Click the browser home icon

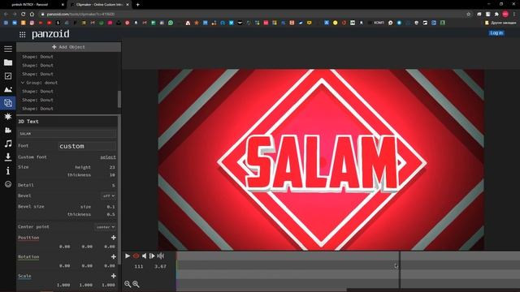point(32,15)
